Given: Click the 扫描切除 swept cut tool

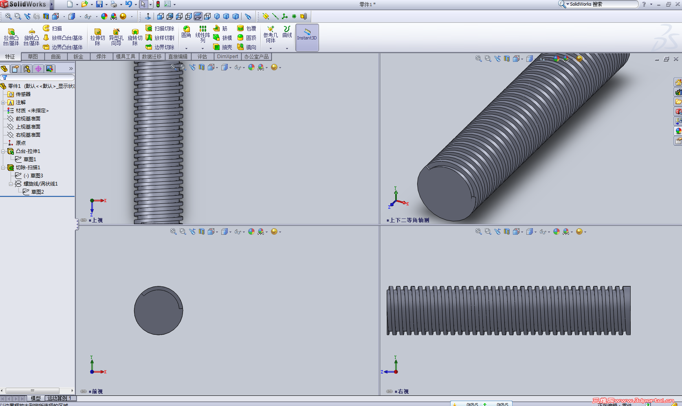Looking at the screenshot, I should coord(160,28).
